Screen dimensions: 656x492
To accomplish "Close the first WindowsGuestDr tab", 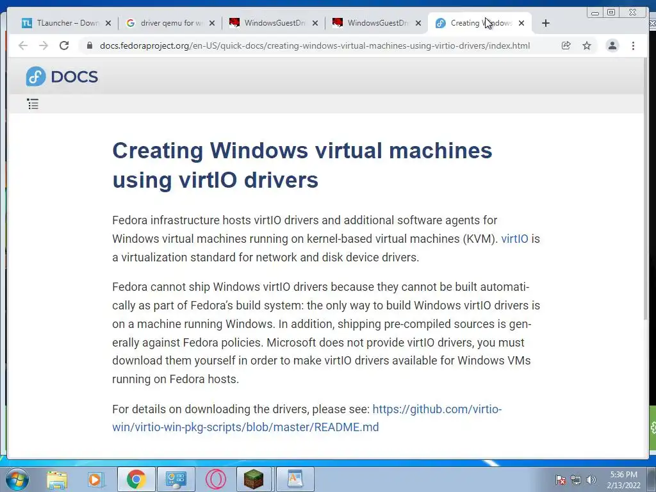I will pyautogui.click(x=315, y=23).
